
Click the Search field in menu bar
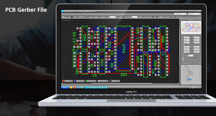[194, 14]
